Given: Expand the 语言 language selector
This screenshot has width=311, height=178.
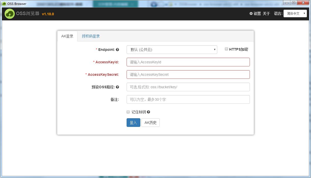Looking at the screenshot, I should [295, 13].
